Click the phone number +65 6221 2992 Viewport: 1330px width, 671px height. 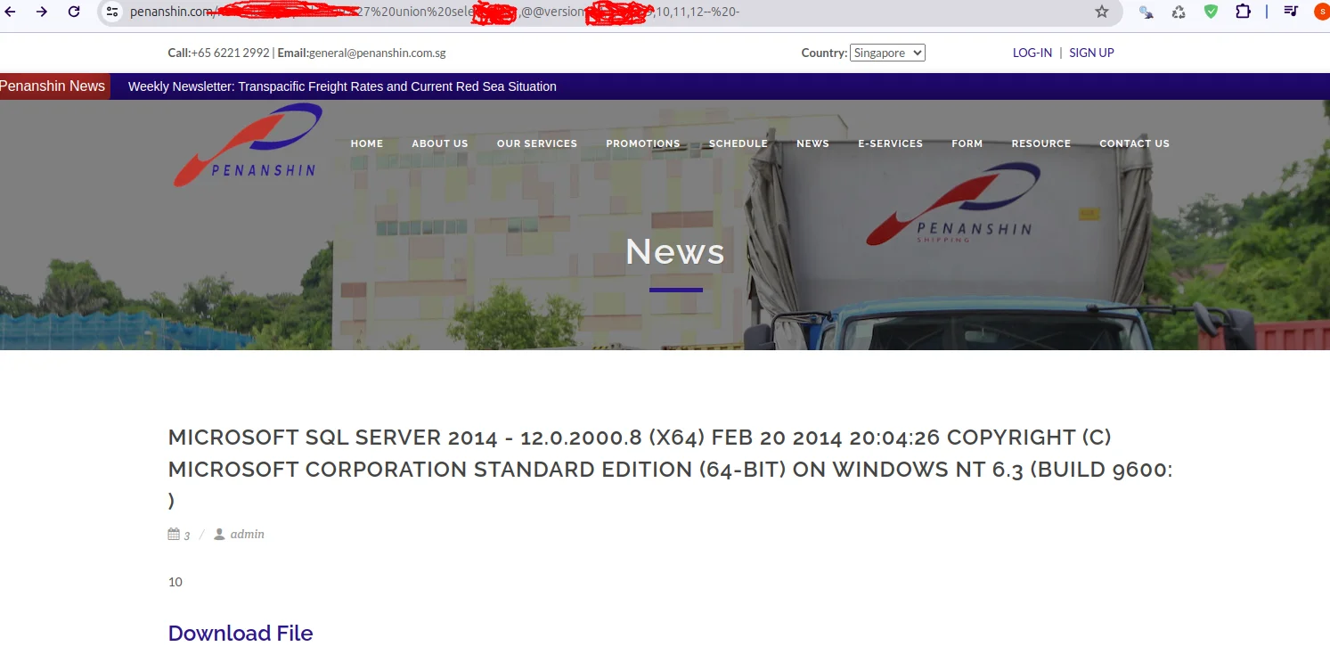pyautogui.click(x=230, y=53)
